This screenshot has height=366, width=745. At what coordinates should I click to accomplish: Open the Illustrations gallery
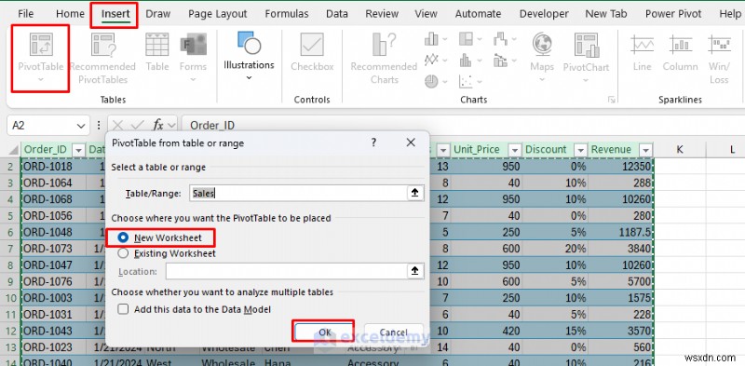pyautogui.click(x=249, y=56)
